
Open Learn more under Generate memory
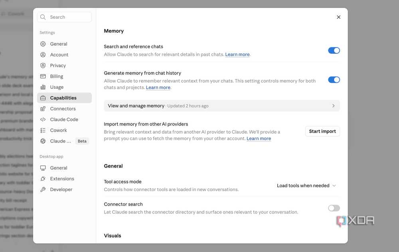pyautogui.click(x=158, y=87)
